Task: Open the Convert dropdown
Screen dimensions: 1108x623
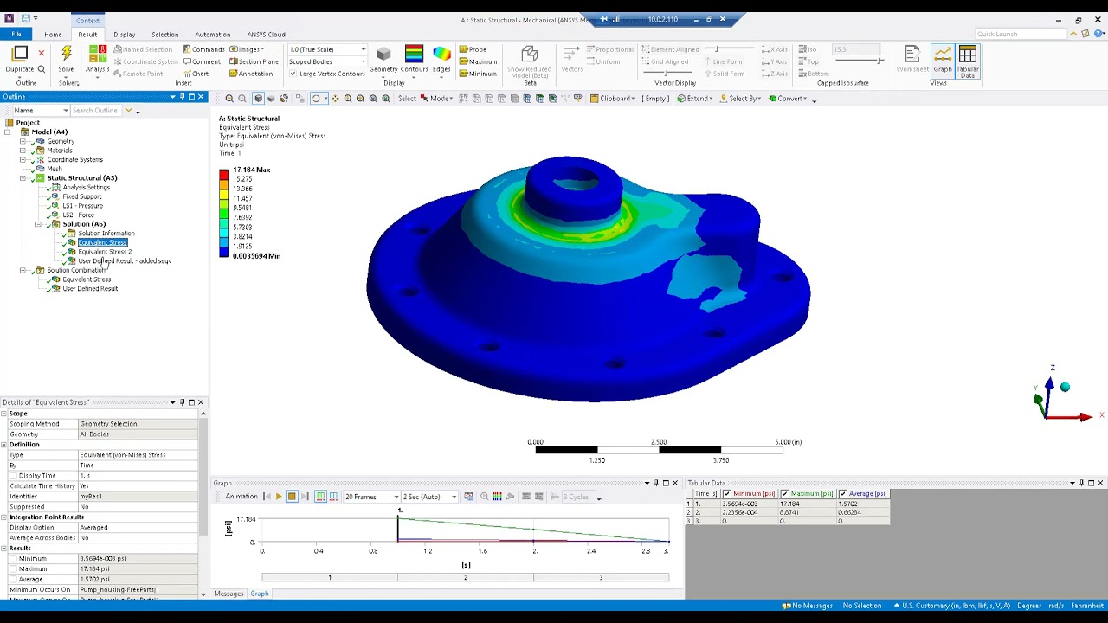Action: 789,99
